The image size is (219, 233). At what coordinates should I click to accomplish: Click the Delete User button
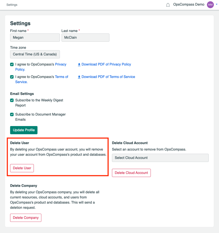click(x=22, y=168)
